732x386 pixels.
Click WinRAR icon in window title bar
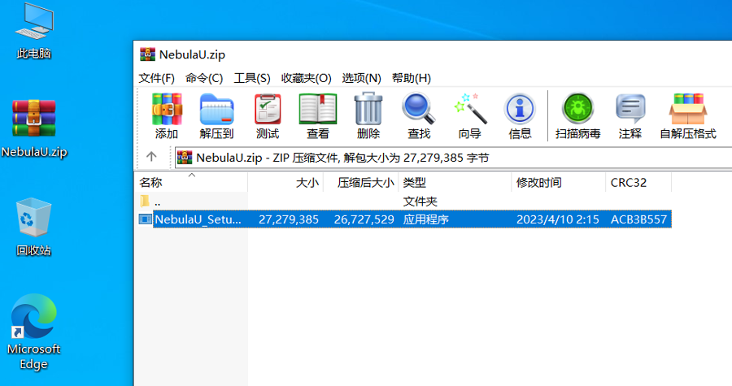pyautogui.click(x=147, y=54)
